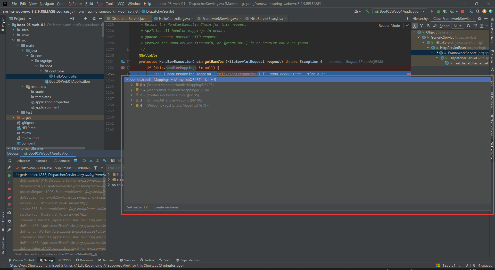Open the Refactor menu

(75, 4)
